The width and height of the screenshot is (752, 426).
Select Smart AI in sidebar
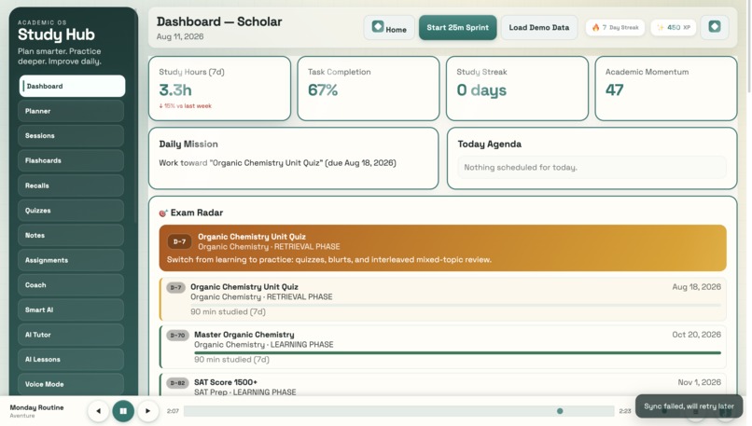(71, 310)
